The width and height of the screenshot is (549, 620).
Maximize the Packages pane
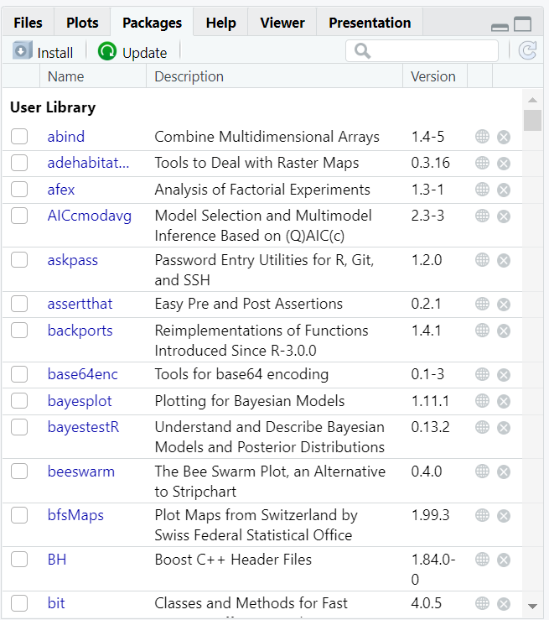[x=522, y=23]
